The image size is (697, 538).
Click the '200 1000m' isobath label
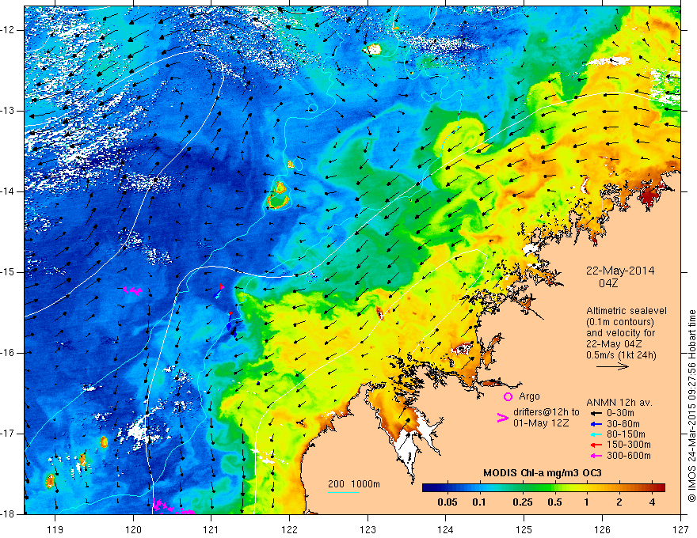(354, 484)
